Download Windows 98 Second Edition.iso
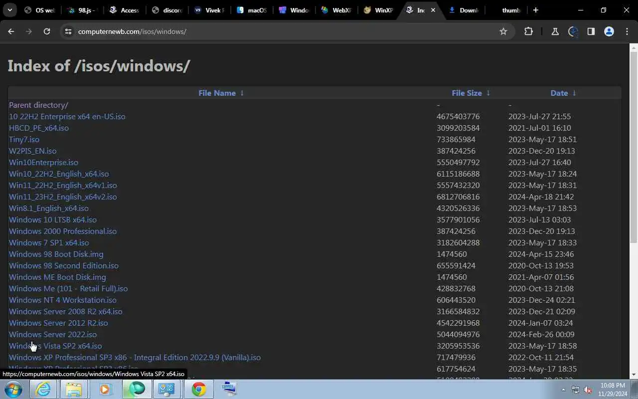 click(x=64, y=265)
